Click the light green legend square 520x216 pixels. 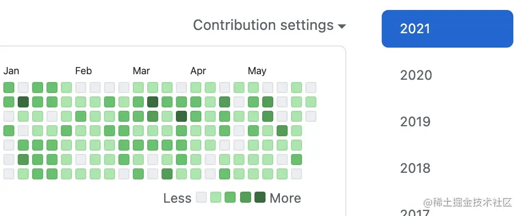216,197
